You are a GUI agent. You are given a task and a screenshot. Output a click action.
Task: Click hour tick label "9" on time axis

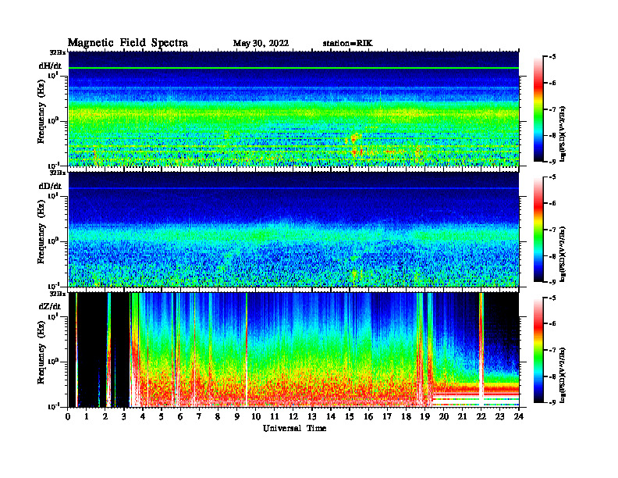[x=237, y=417]
